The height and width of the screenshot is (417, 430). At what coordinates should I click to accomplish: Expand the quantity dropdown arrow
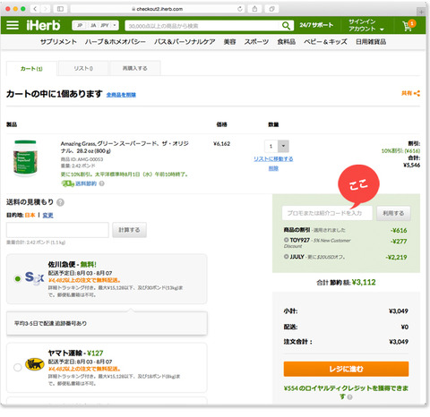tap(283, 147)
